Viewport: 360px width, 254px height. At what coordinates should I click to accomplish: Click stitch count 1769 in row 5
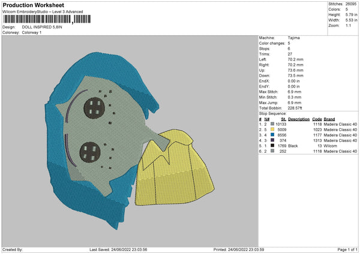[282, 146]
